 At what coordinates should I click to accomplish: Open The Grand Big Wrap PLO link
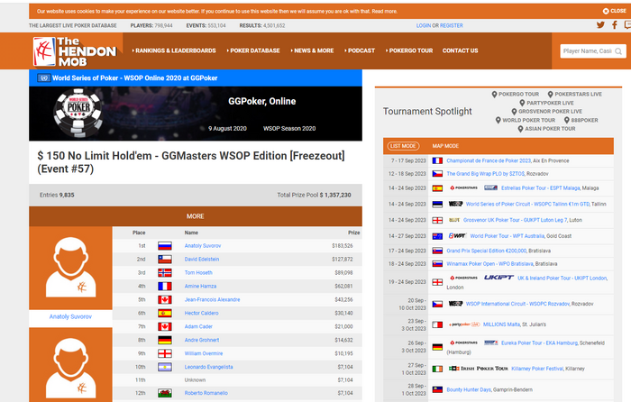pyautogui.click(x=485, y=174)
